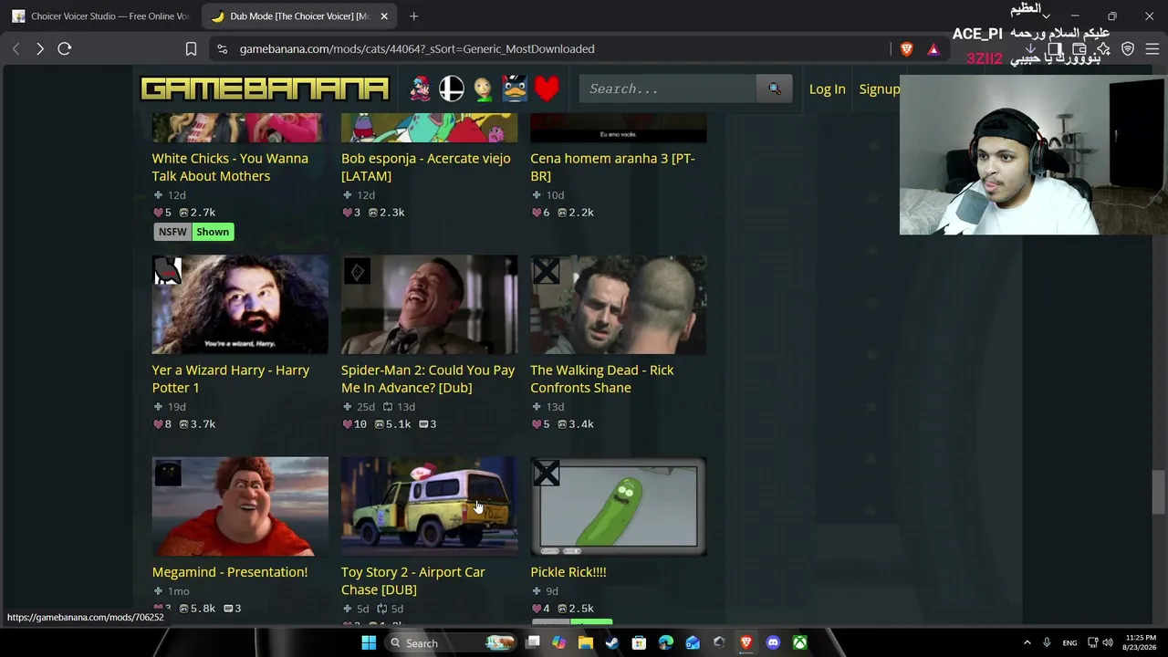Toggle NSFW content Shown button

[x=213, y=232]
